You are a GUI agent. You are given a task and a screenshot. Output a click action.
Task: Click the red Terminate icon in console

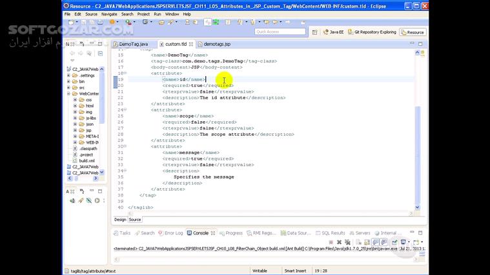(x=331, y=242)
